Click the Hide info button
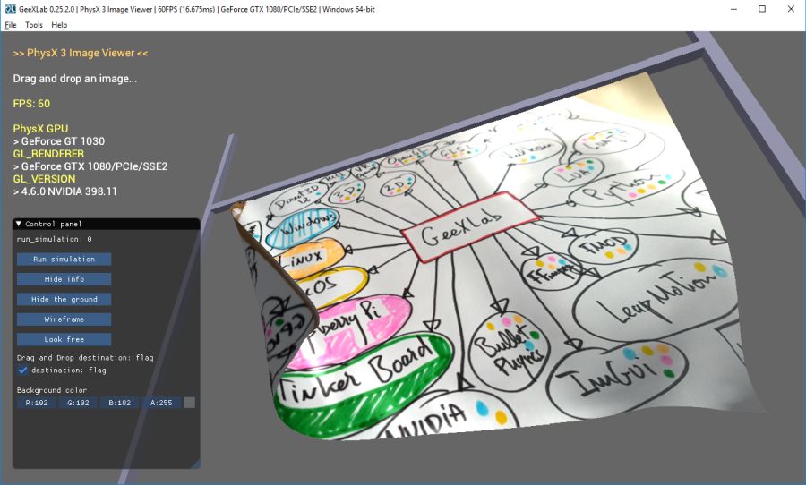 point(64,279)
